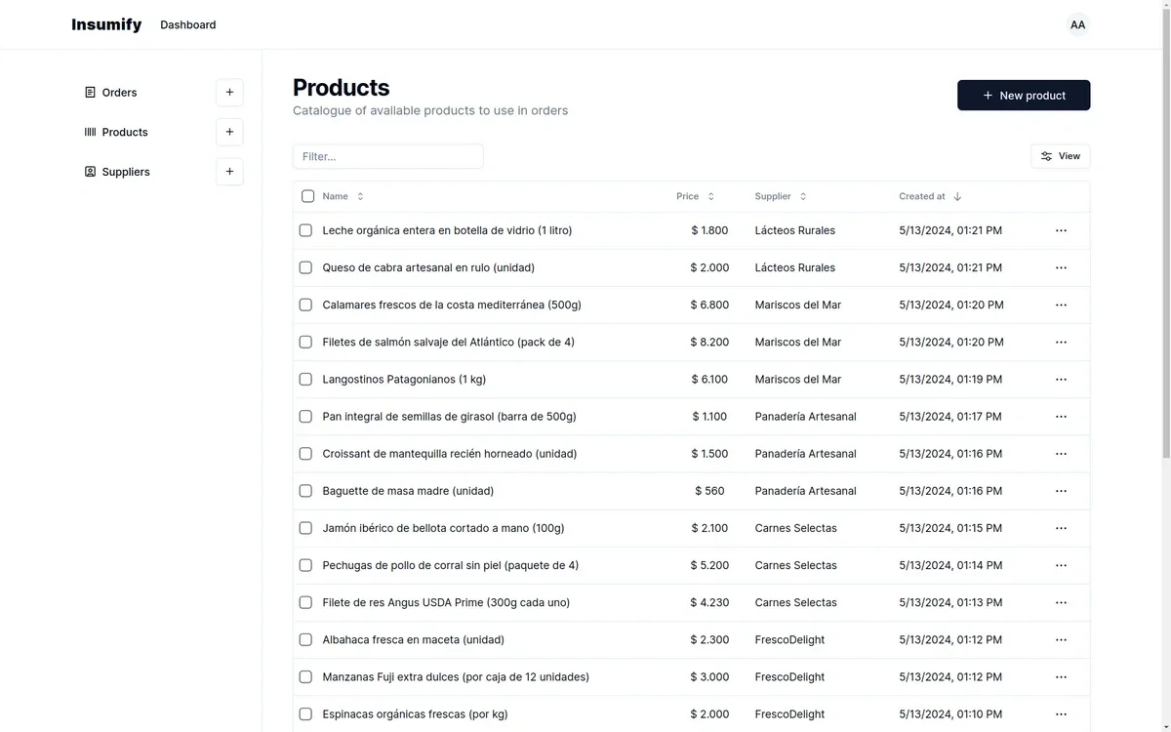Image resolution: width=1171 pixels, height=732 pixels.
Task: Open row actions for Jamón ibérico de bellota
Action: pos(1061,528)
